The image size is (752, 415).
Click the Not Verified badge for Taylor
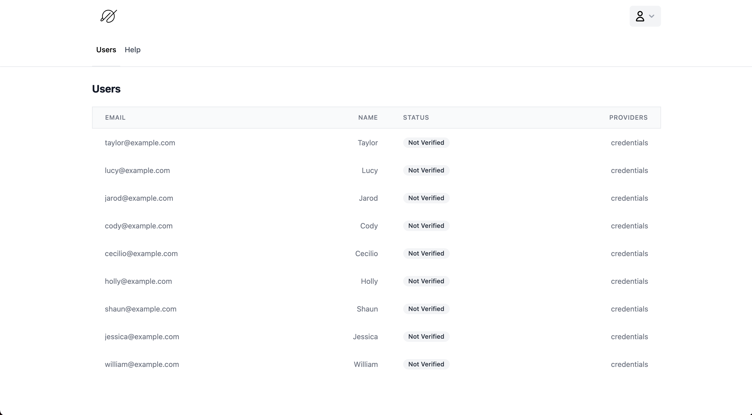tap(426, 143)
